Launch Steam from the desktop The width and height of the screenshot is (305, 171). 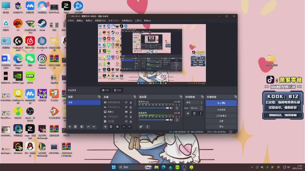[x=42, y=25]
